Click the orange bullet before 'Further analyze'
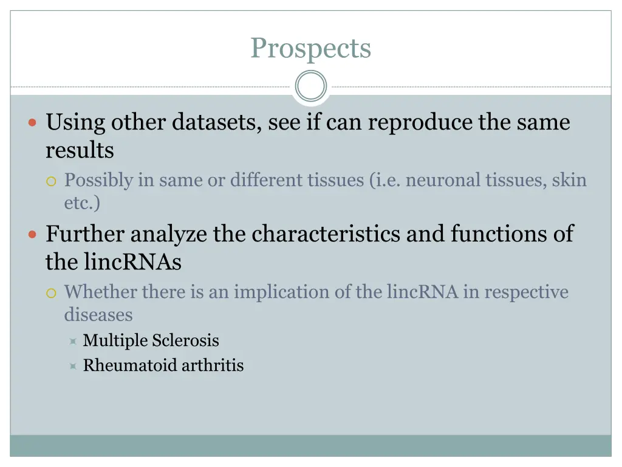 coord(33,234)
